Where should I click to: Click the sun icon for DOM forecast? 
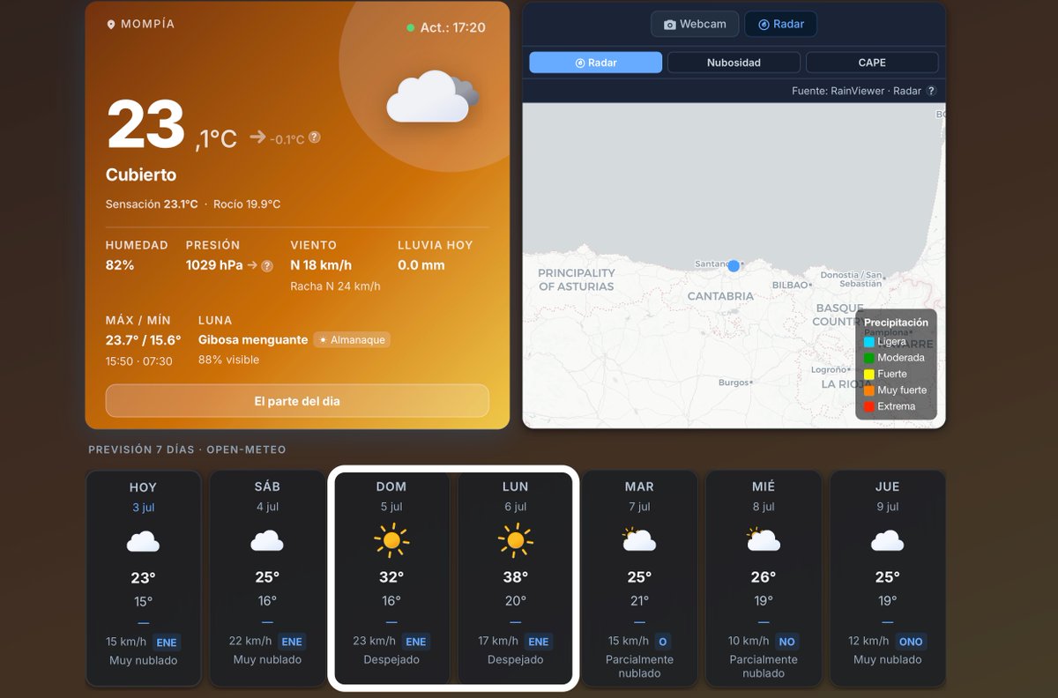pyautogui.click(x=391, y=540)
